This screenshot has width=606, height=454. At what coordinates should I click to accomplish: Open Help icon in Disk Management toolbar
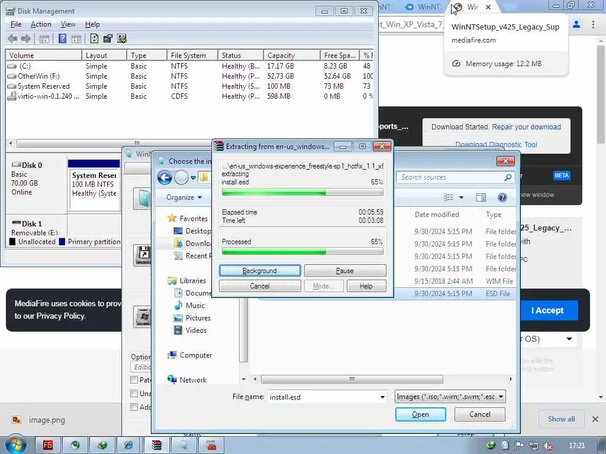coord(62,38)
